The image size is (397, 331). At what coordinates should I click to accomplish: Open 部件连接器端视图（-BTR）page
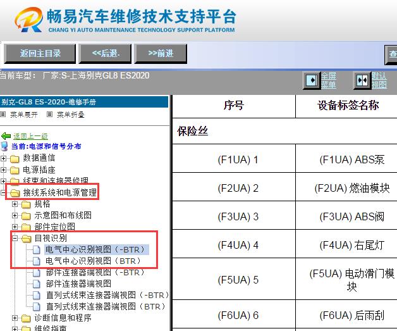[x=95, y=272]
